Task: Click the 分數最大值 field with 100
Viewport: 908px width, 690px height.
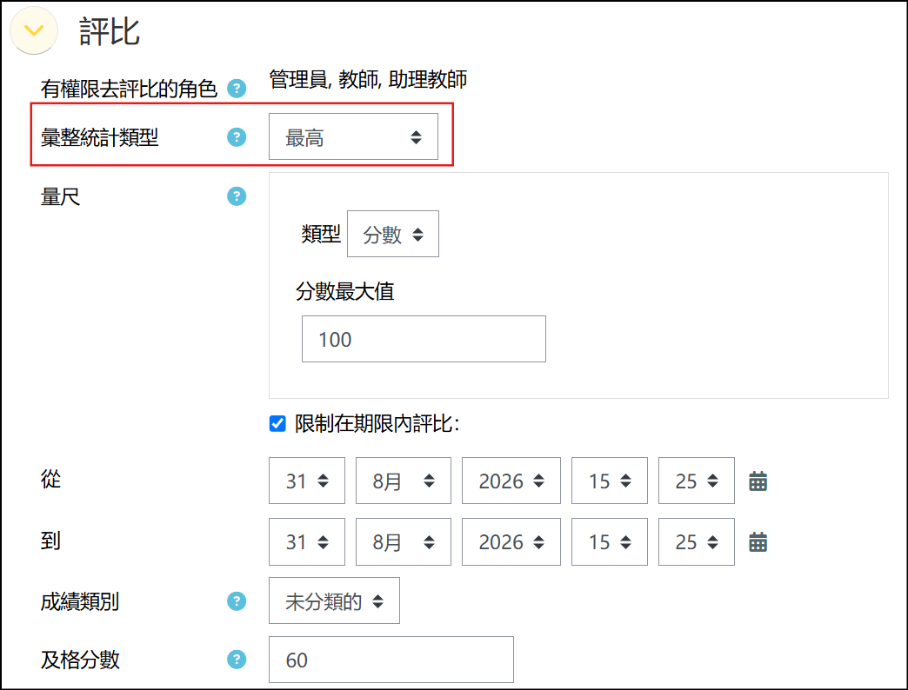Action: tap(424, 339)
